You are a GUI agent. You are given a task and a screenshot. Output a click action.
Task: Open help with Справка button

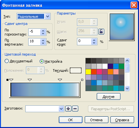point(122,120)
